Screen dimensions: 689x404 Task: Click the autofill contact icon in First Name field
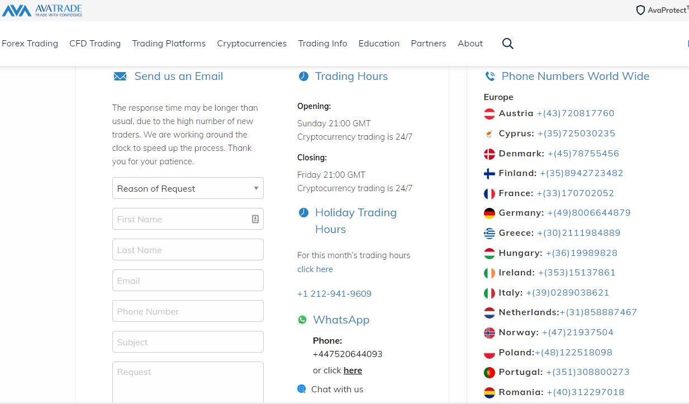coord(255,219)
